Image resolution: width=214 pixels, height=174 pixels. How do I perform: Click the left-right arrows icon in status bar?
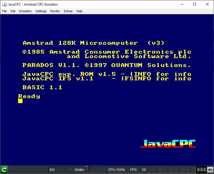(x=210, y=170)
